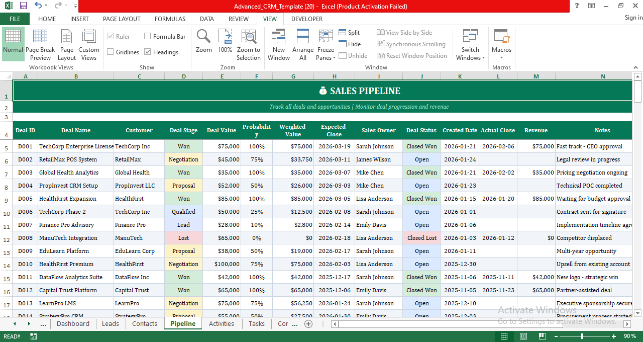Open Ribbon Display Options
643x342 pixels.
[592, 6]
